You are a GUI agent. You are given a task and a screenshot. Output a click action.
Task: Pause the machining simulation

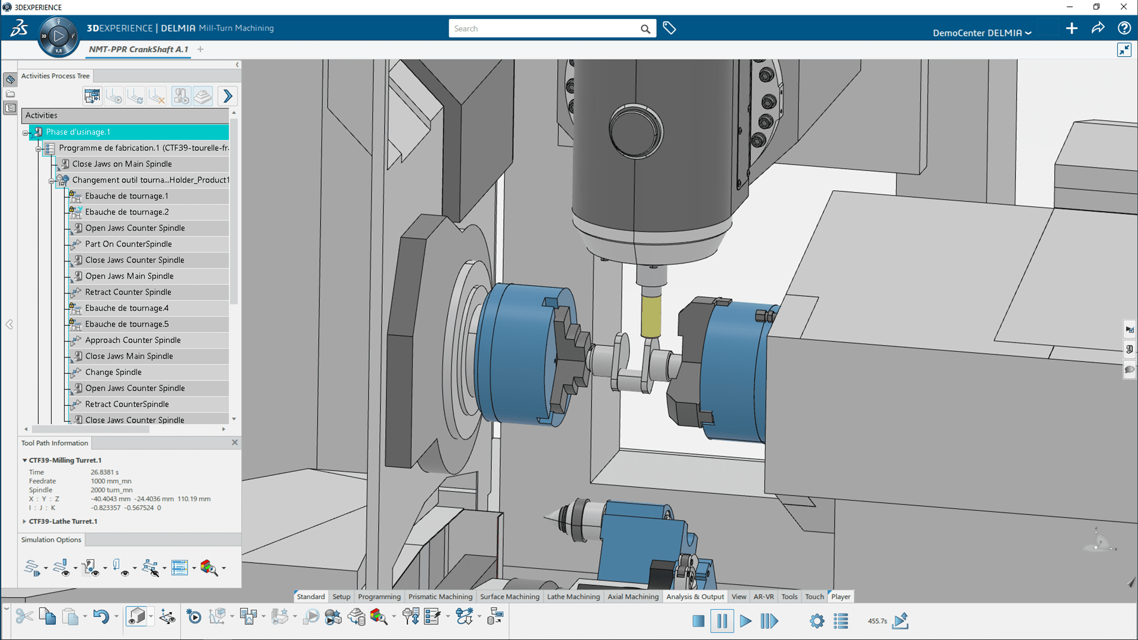click(723, 621)
